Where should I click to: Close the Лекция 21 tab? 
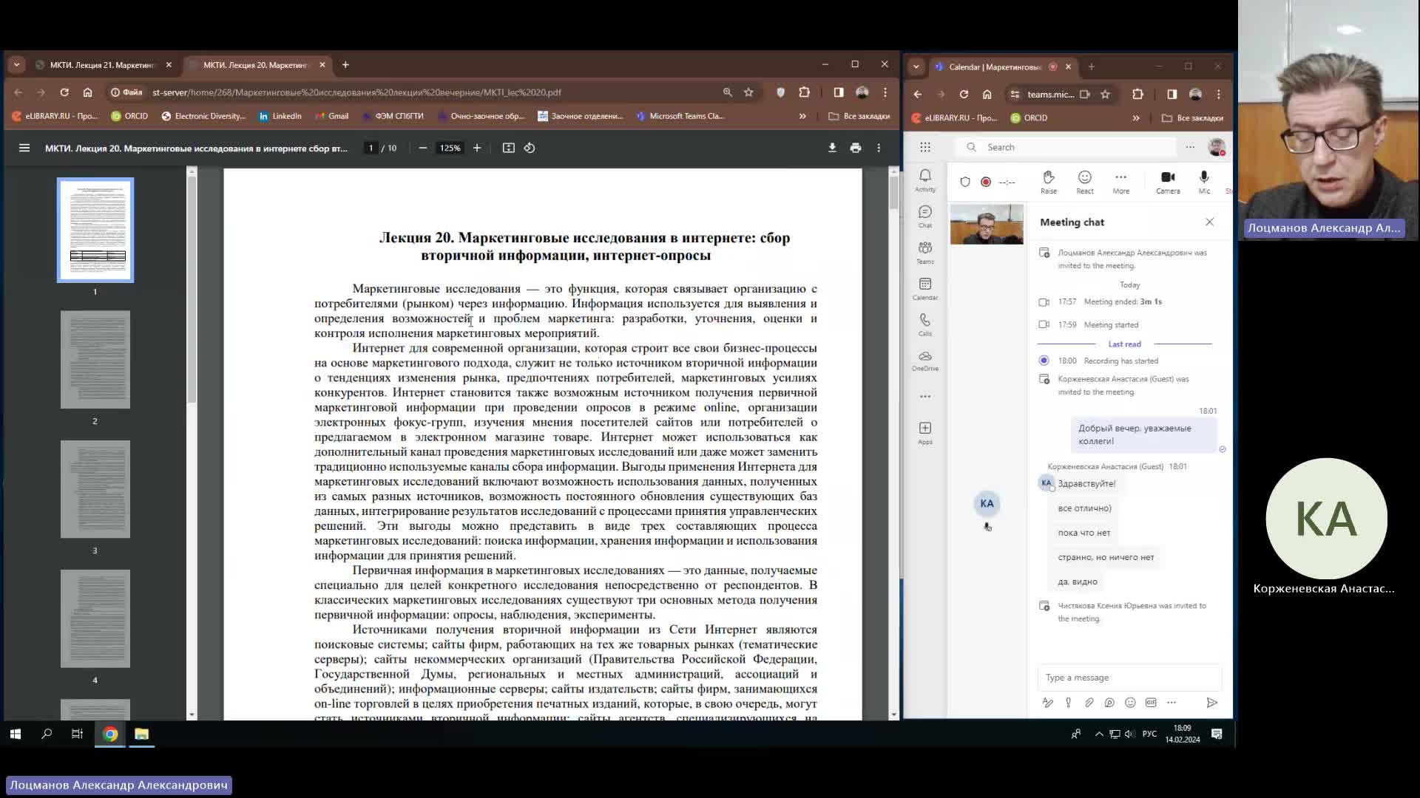pos(169,65)
